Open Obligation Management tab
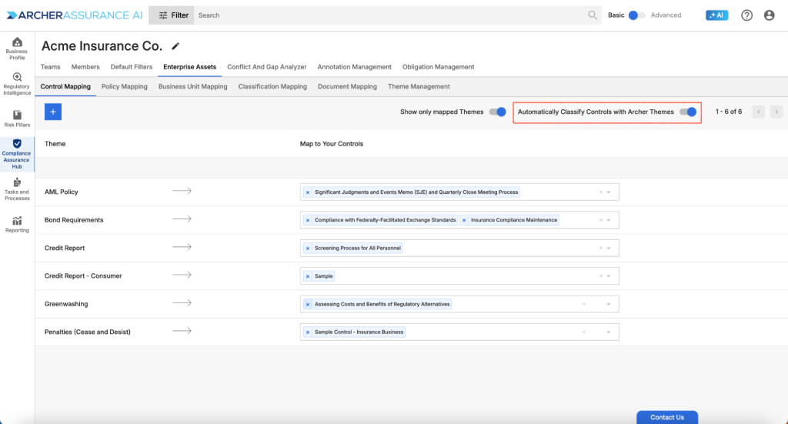788x424 pixels. [438, 67]
